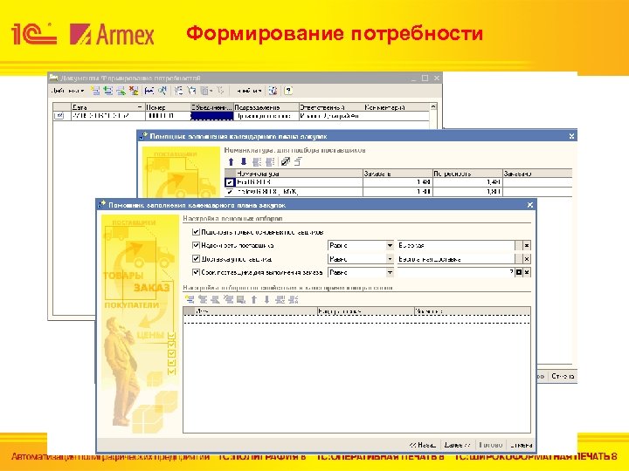Toggle Срок поставщика для выполнения заказа checkbox
Viewport: 629px width, 471px height.
(x=196, y=272)
